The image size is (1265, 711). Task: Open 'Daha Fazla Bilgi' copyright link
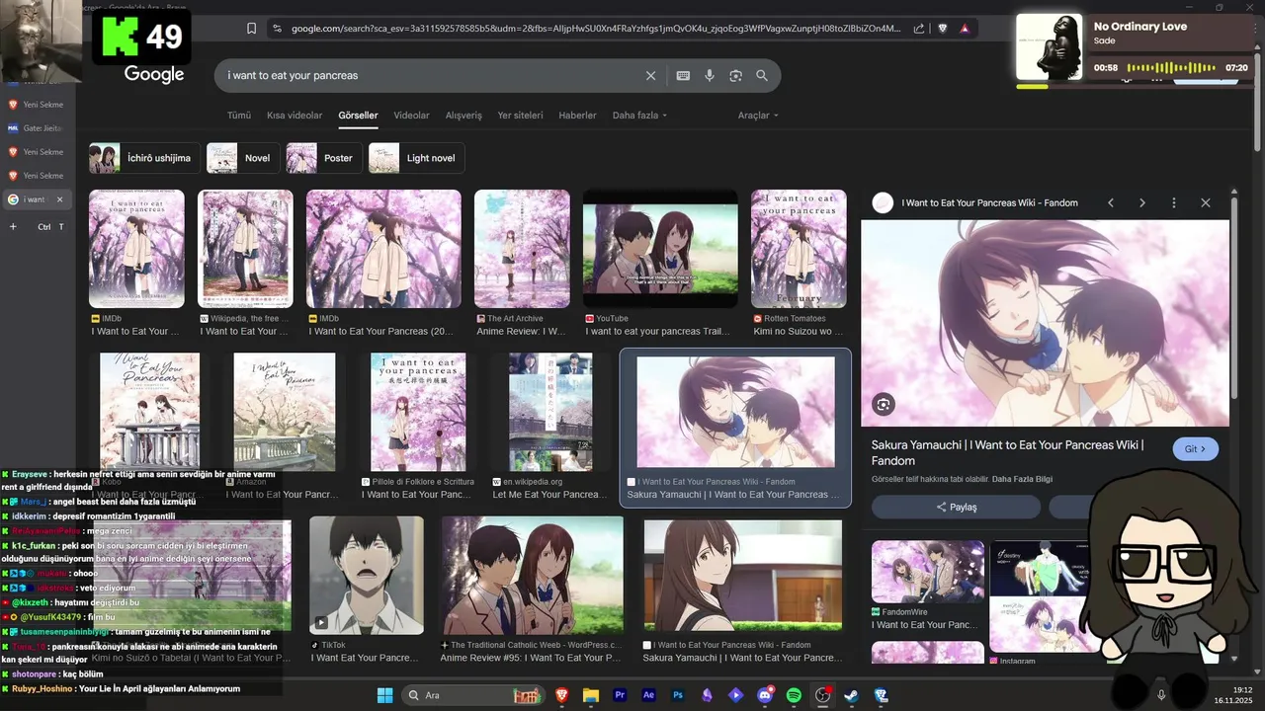tap(1022, 479)
